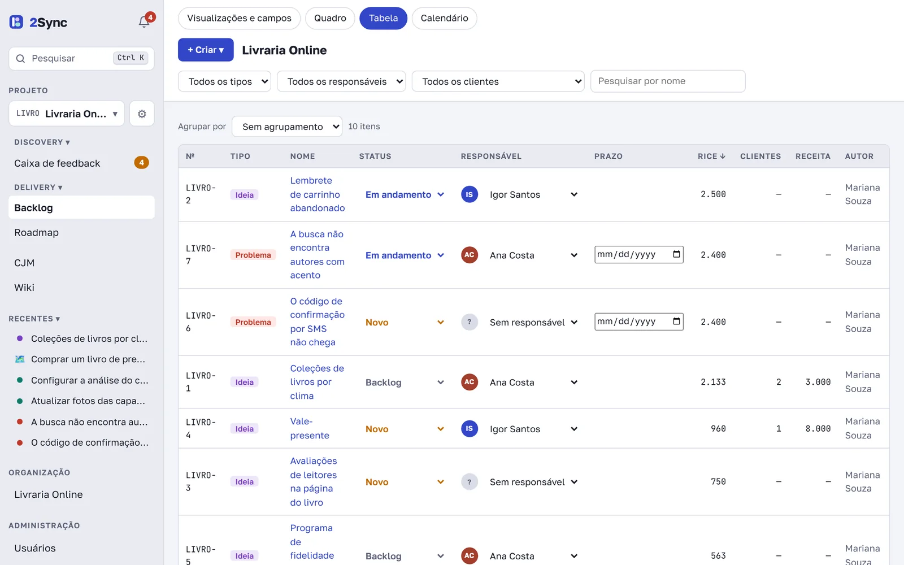Screen dimensions: 904x565
Task: Click Ana Costa avatar in LIVRO-7 row
Action: point(470,255)
